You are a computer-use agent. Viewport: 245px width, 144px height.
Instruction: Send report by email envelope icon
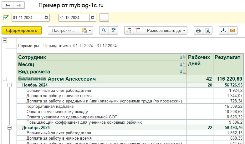click(233, 30)
